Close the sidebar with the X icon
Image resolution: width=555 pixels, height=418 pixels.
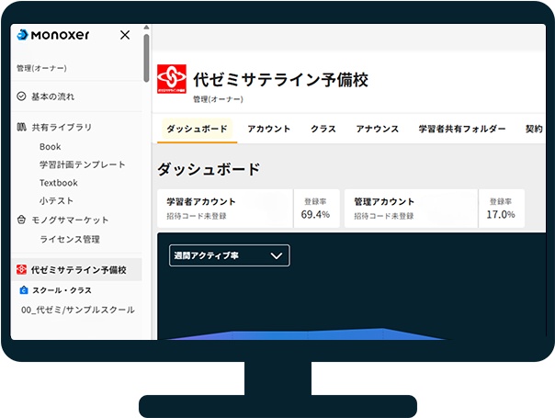[125, 35]
